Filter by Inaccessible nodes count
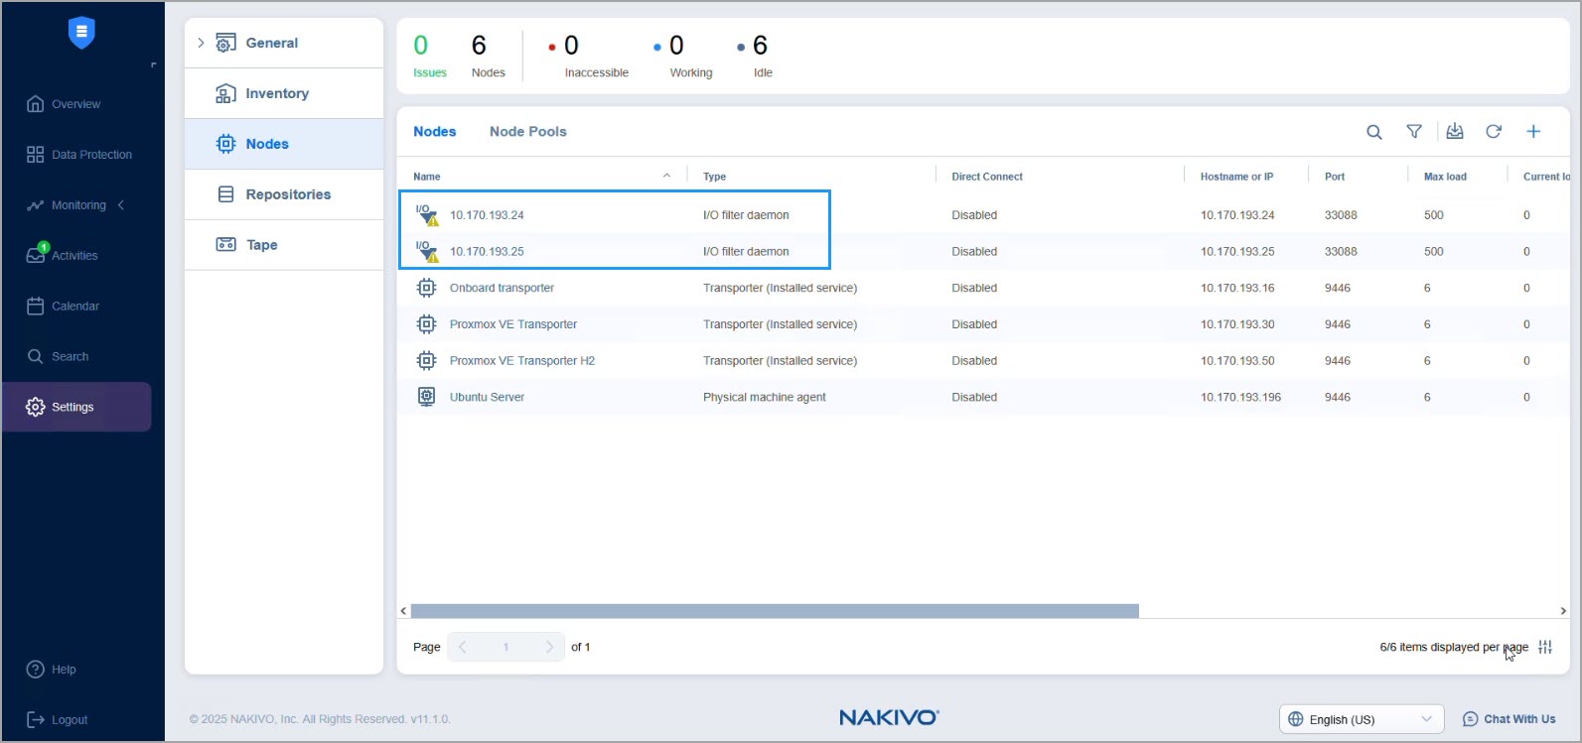The width and height of the screenshot is (1582, 743). point(588,56)
